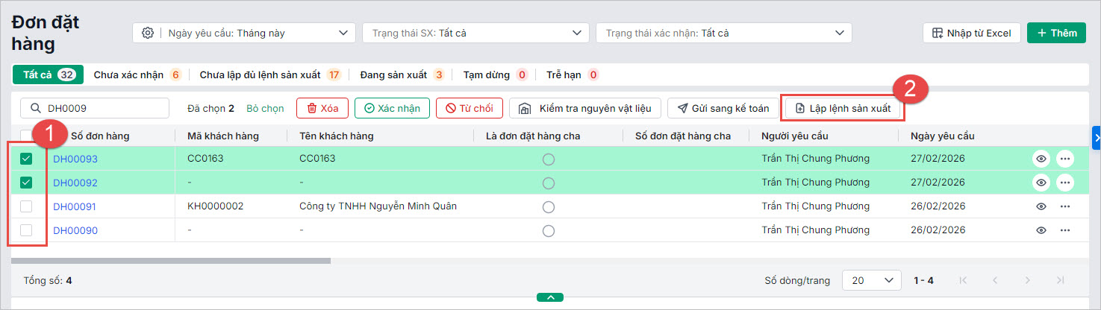This screenshot has width=1101, height=310.
Task: Open three-dot menu for order DH00090
Action: pos(1065,230)
